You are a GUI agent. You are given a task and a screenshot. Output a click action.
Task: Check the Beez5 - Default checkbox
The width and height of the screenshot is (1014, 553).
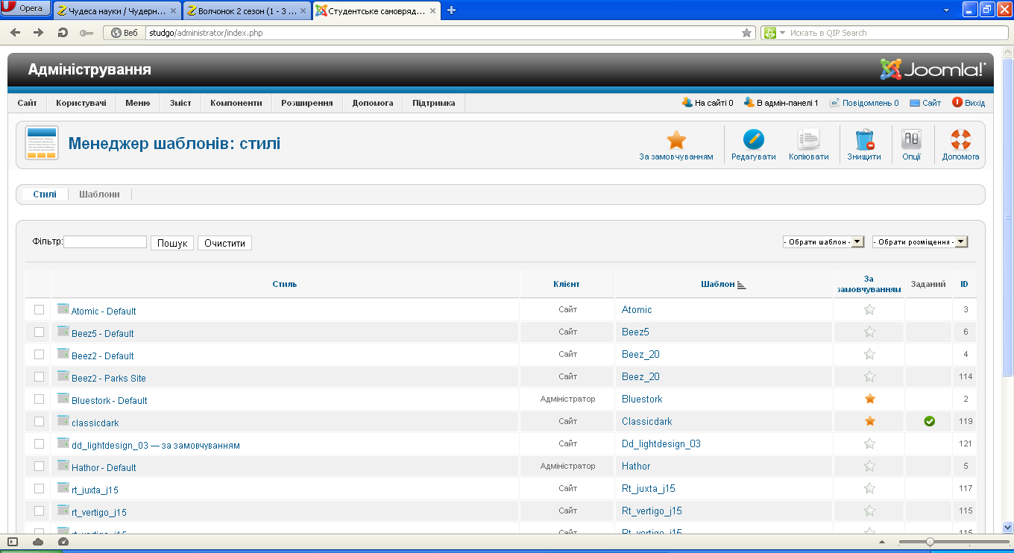tap(40, 332)
